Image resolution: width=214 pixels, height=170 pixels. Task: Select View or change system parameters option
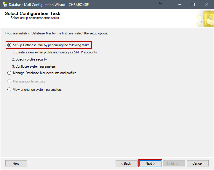pos(9,90)
